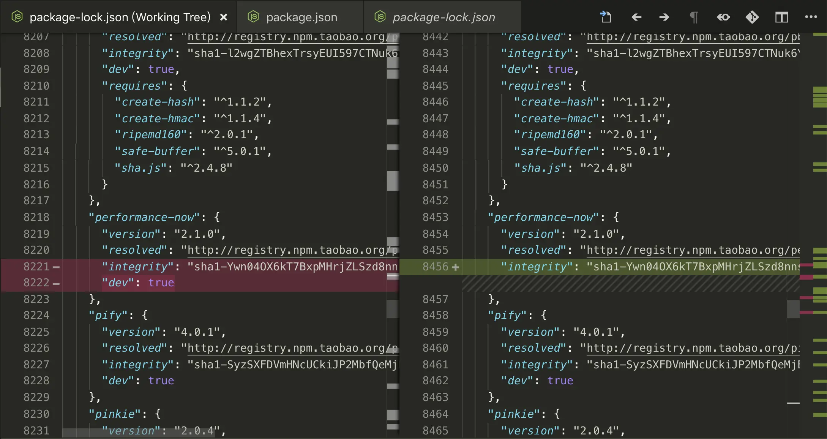
Task: Click the right pane vertical scrollbar thumb
Action: [x=793, y=309]
